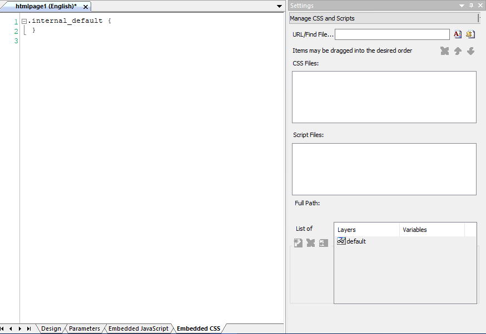Toggle visibility icon of default layer

341,241
